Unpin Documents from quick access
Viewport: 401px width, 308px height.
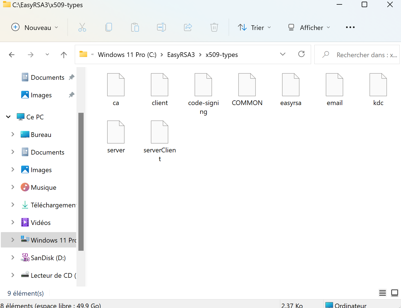[72, 77]
